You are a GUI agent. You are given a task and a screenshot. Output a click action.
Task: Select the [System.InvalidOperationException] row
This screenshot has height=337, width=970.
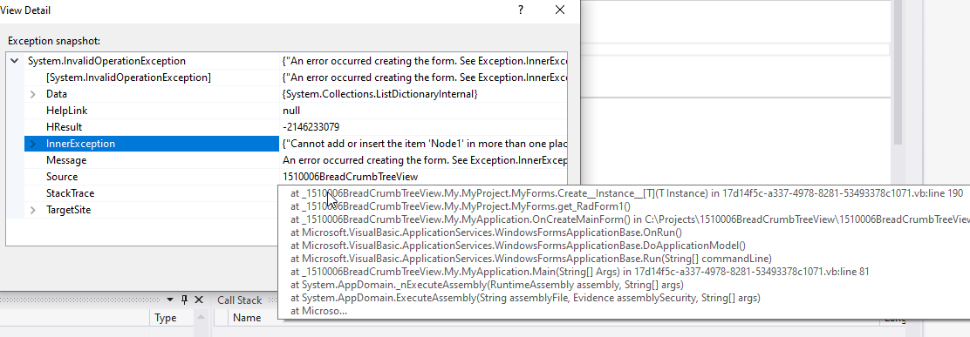tap(296, 78)
